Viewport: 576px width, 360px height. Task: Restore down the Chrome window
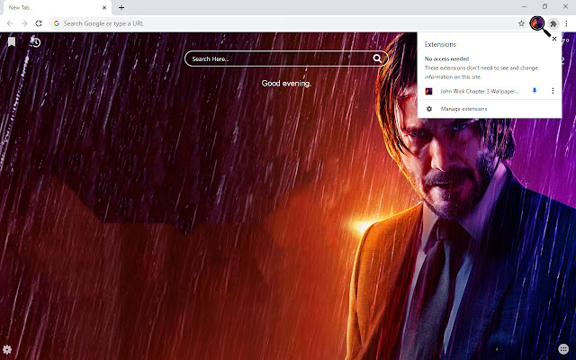tap(544, 6)
